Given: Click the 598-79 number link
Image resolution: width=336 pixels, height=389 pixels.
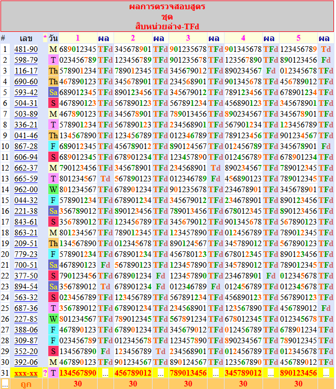Looking at the screenshot, I should [26, 60].
